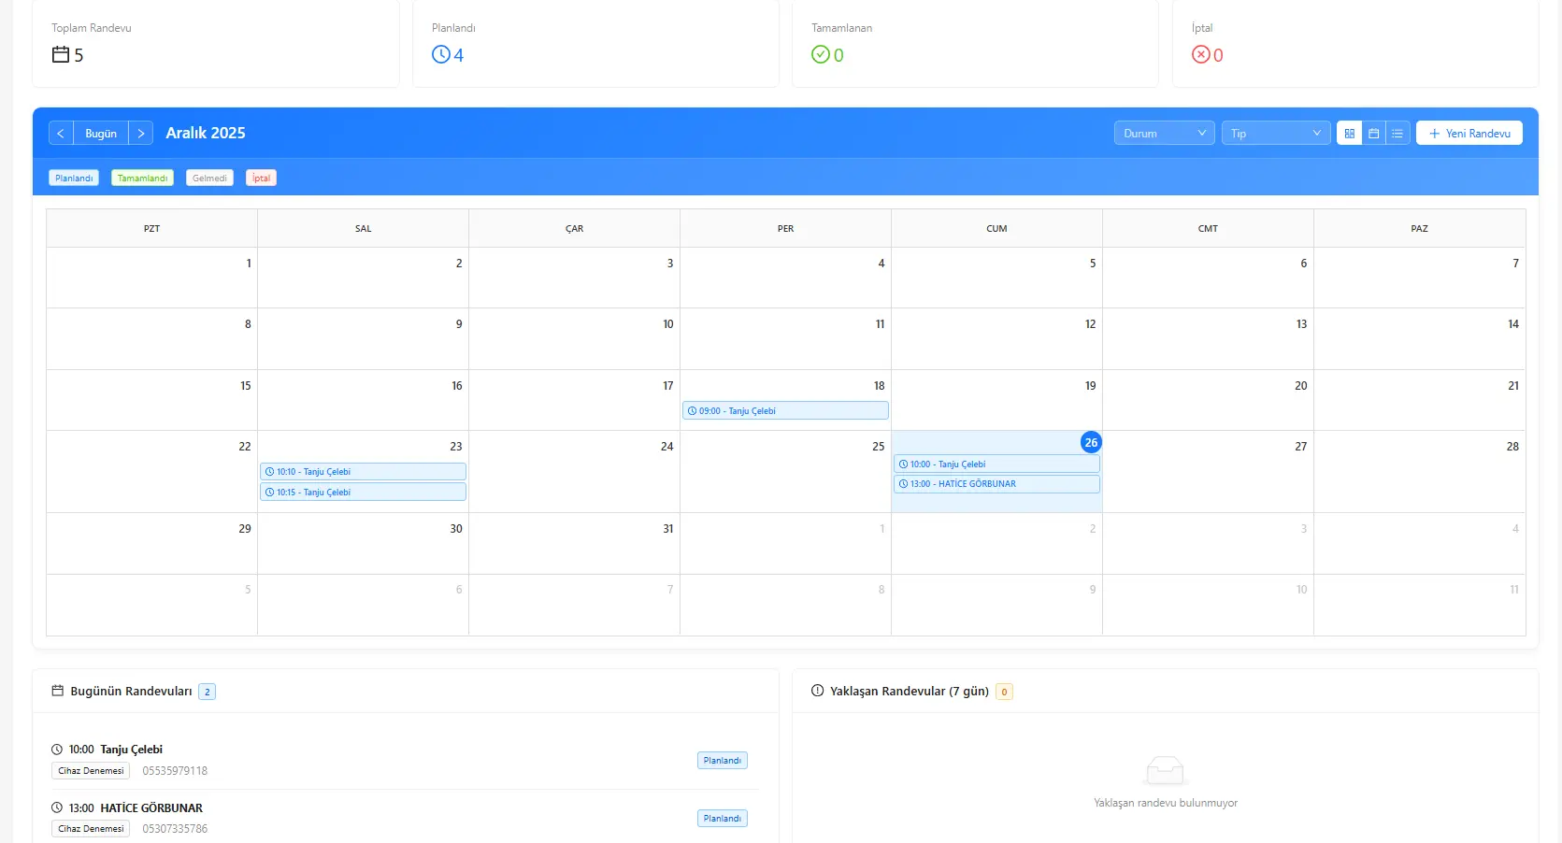The height and width of the screenshot is (843, 1562).
Task: Click the CUM column header
Action: click(996, 228)
